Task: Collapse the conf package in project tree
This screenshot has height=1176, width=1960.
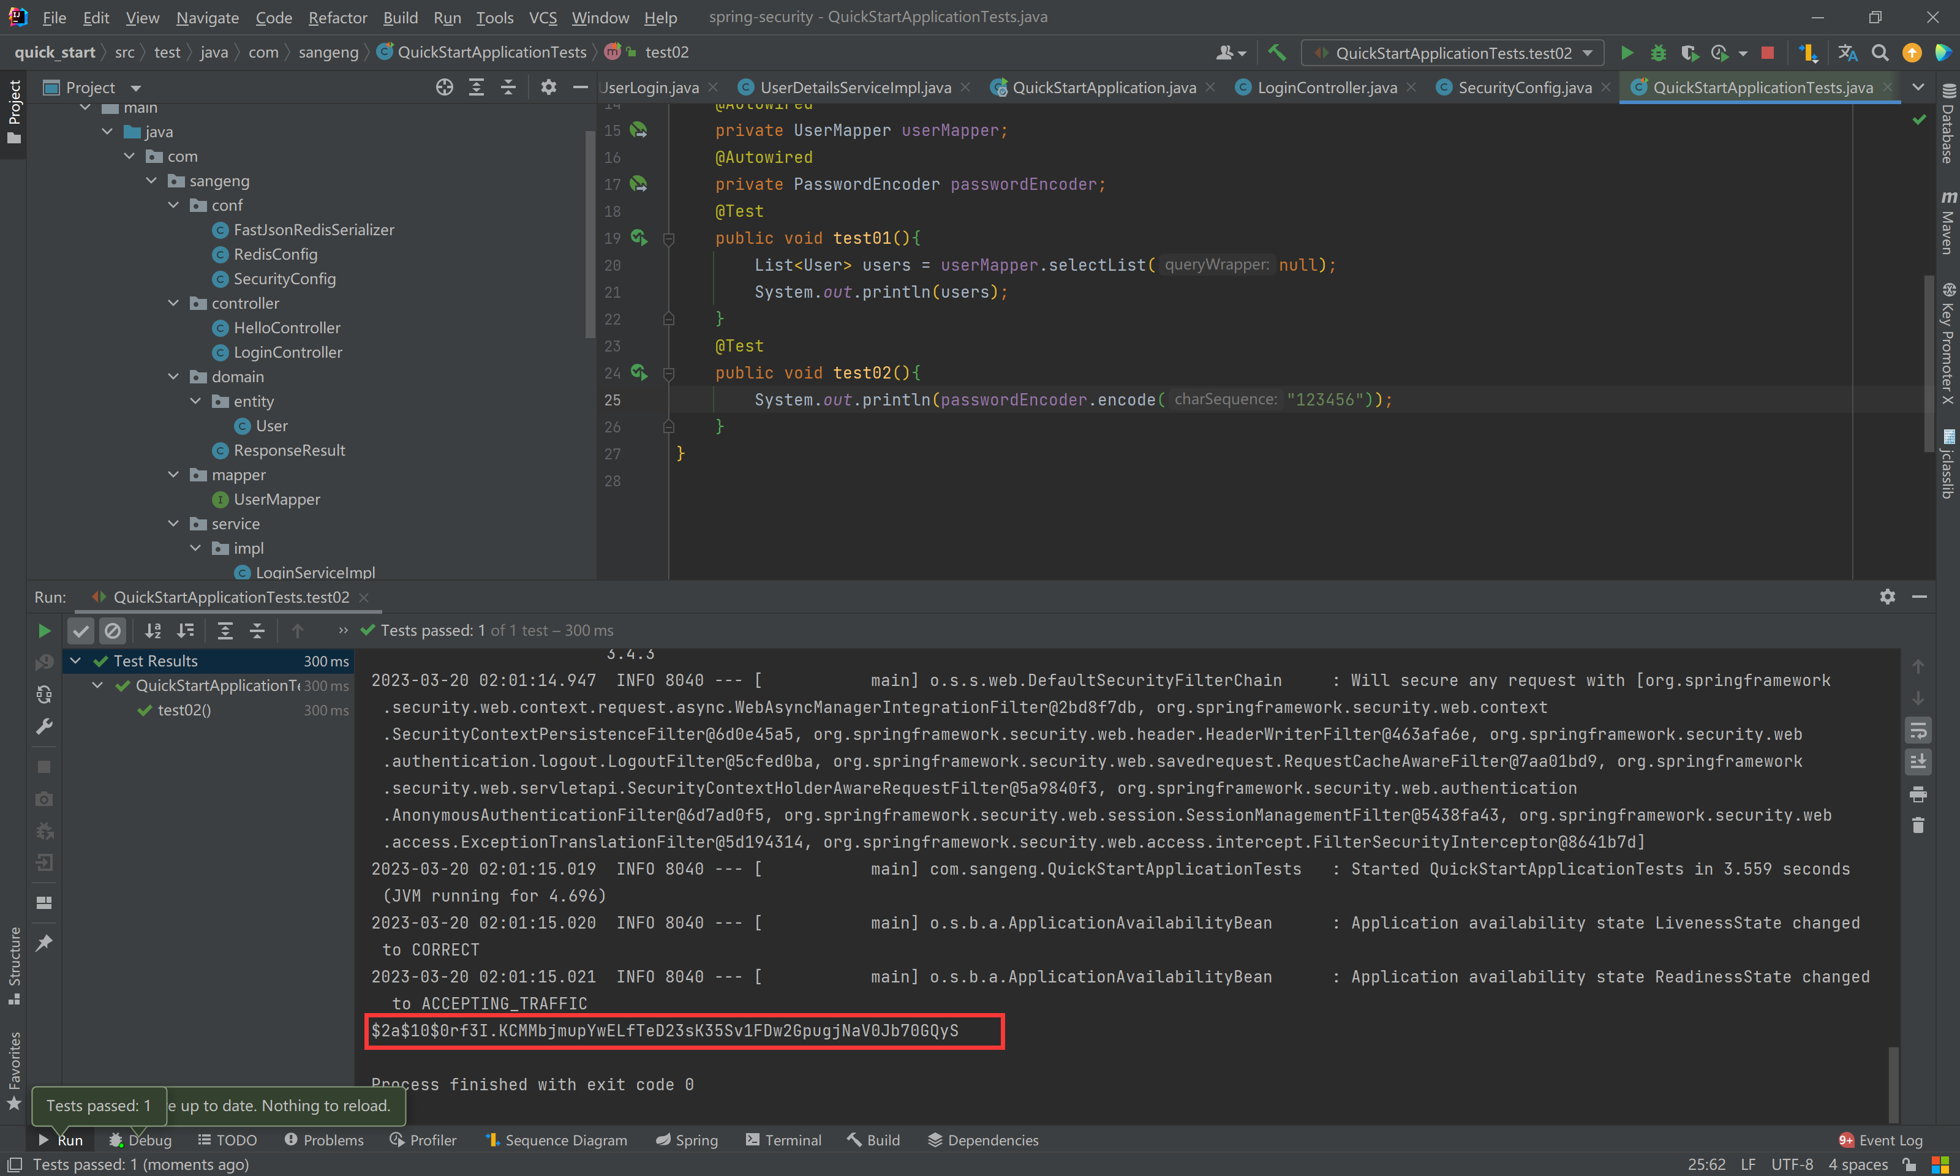Action: tap(173, 205)
